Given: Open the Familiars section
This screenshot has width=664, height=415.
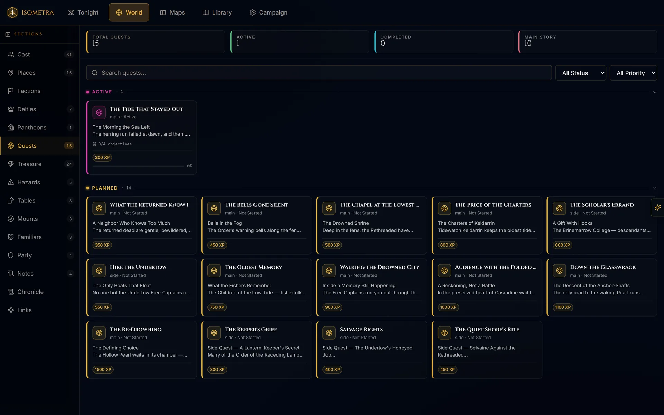Looking at the screenshot, I should click(40, 237).
